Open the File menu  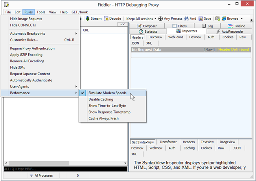(x=8, y=12)
